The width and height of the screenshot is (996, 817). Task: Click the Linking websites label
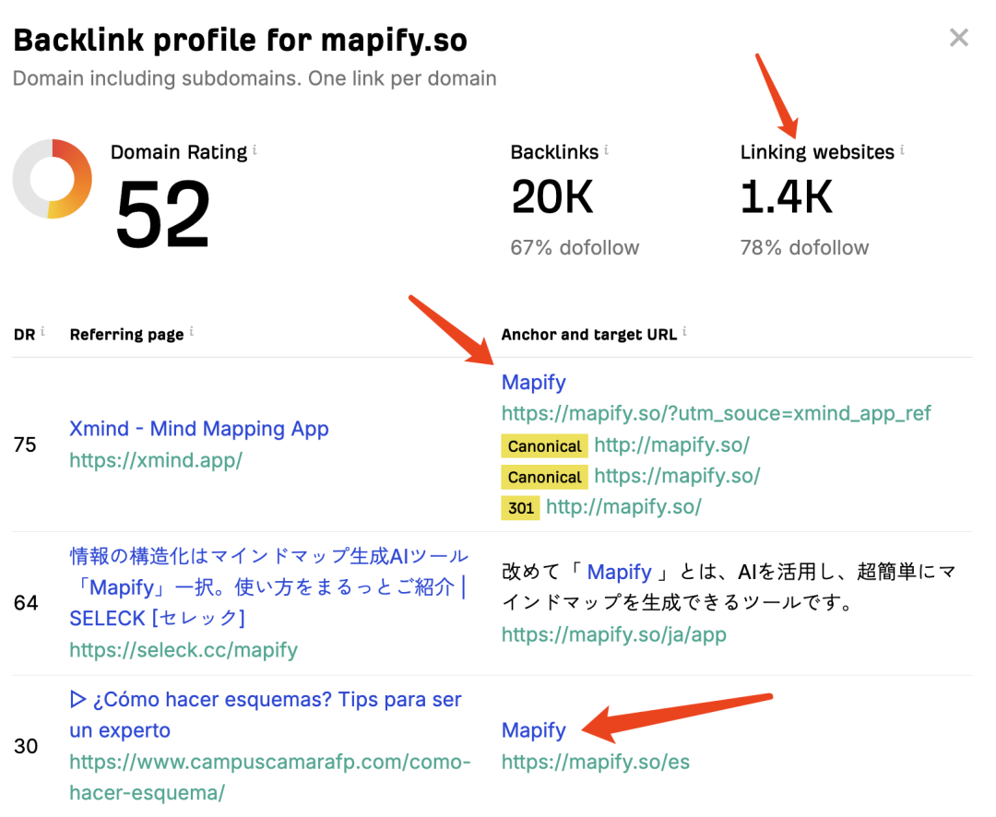pos(817,152)
